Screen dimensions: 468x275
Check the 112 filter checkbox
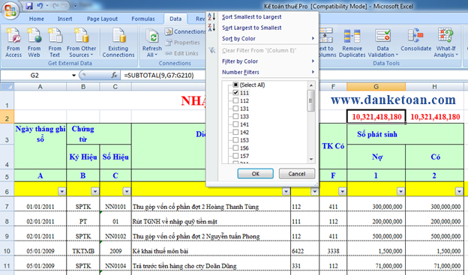[x=235, y=100]
